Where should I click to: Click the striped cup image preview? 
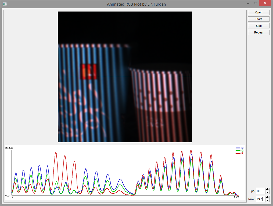point(125,77)
